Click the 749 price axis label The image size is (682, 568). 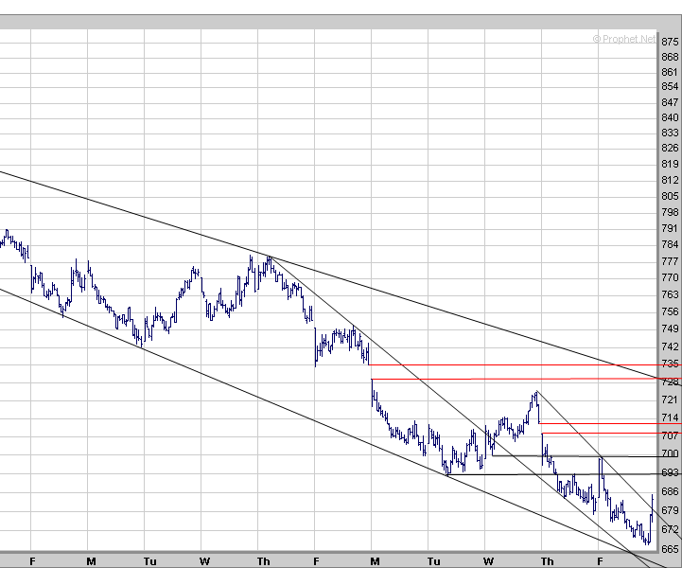[x=670, y=328]
